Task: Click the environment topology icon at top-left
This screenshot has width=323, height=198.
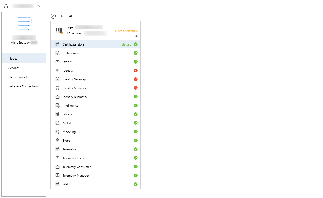Action: 6,6
